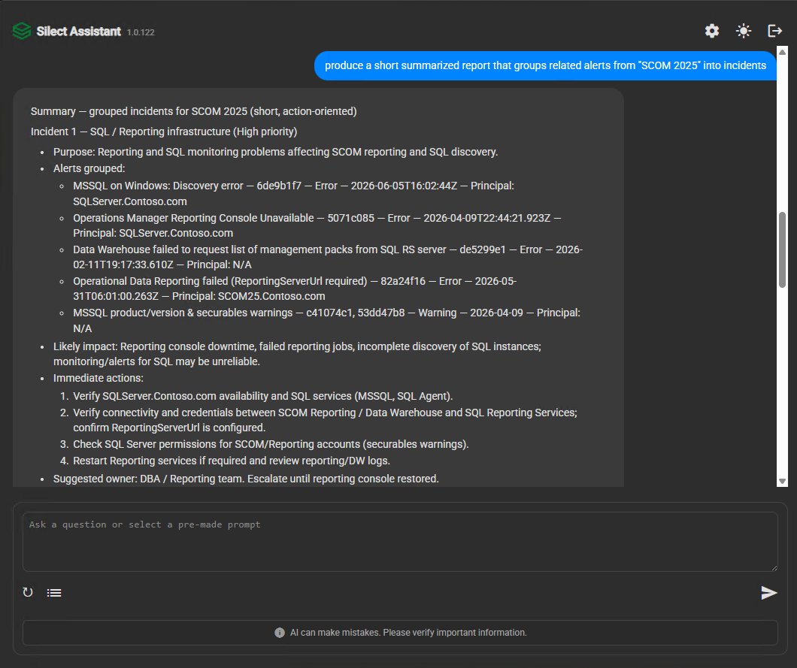The image size is (797, 668).
Task: Click step 2 'Verify connectivity and credentials'
Action: tap(326, 420)
